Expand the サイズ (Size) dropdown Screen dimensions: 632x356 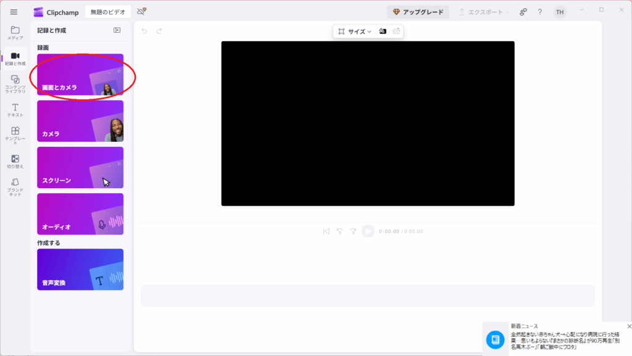[355, 31]
